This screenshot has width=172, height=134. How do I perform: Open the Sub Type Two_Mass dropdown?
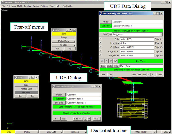[x=161, y=34]
